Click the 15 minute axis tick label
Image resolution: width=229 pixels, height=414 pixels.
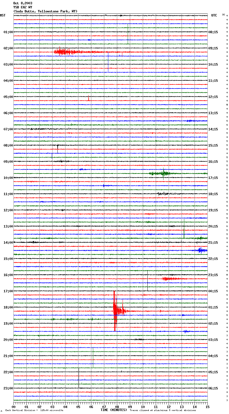[207, 406]
